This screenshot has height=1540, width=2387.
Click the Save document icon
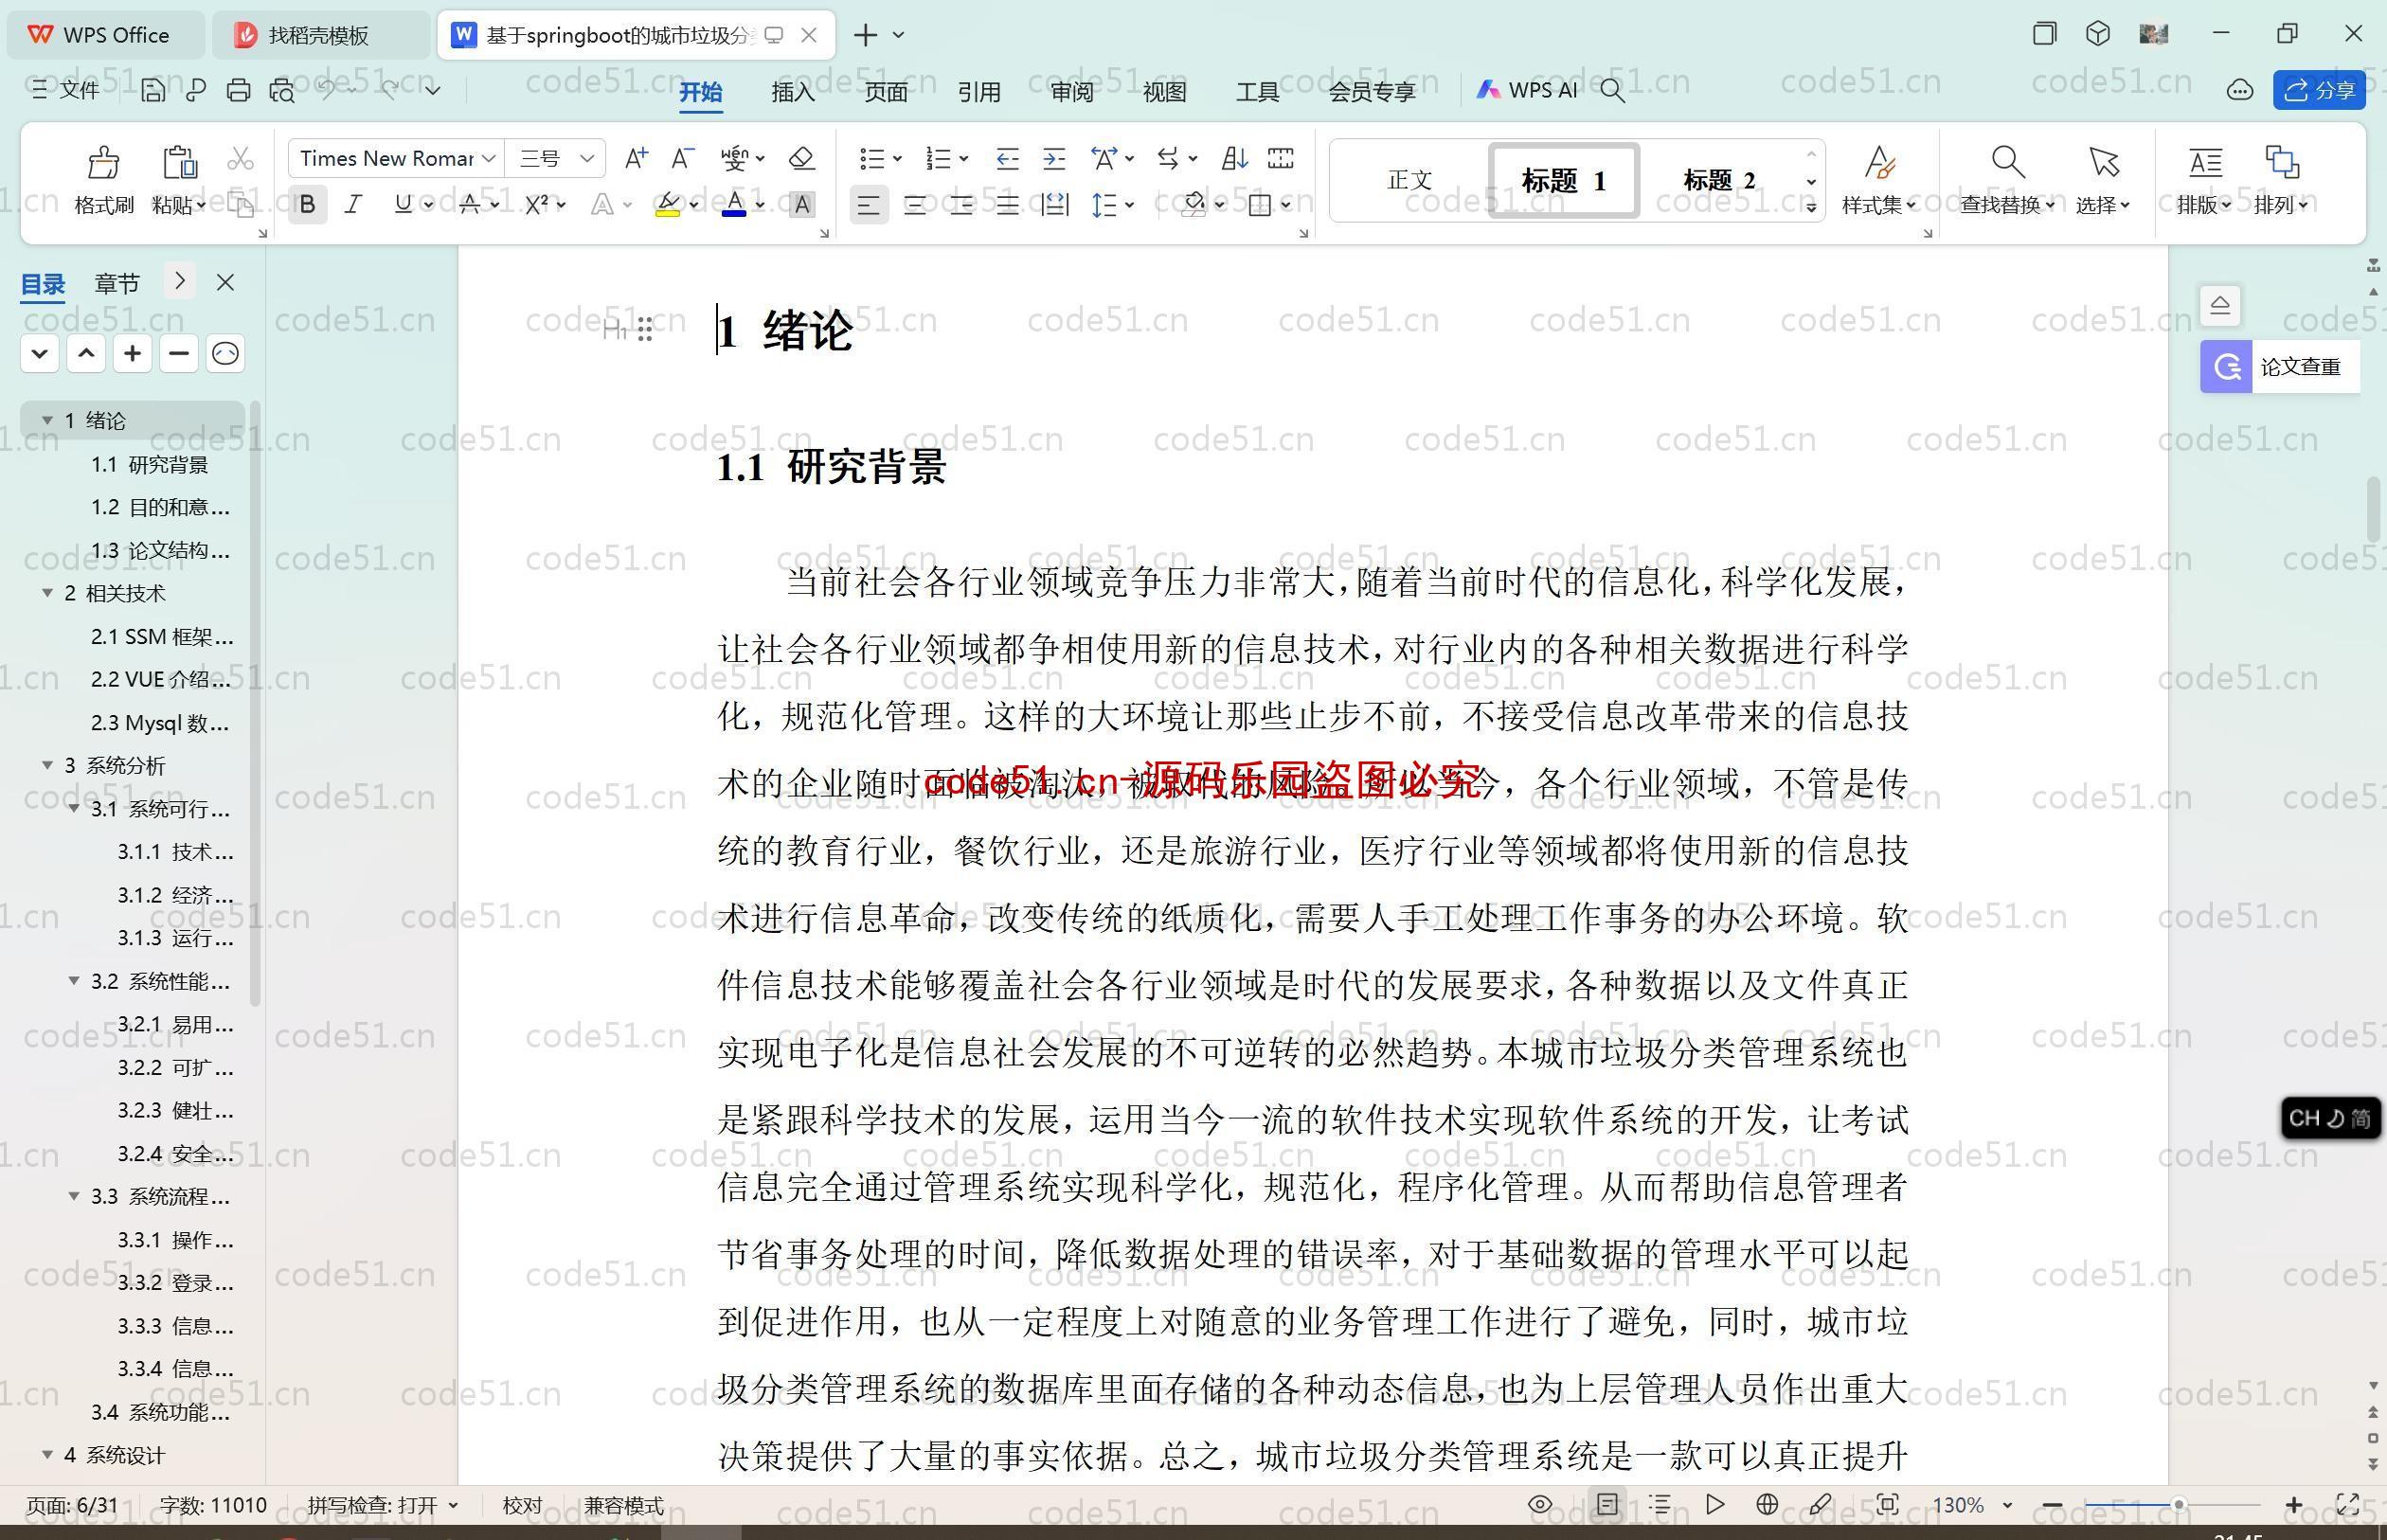click(153, 90)
